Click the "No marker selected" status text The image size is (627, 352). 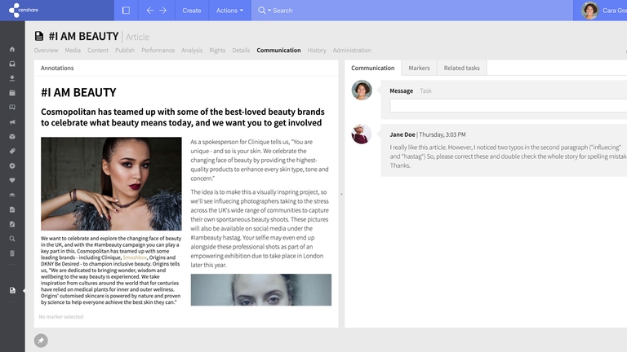[x=60, y=316]
